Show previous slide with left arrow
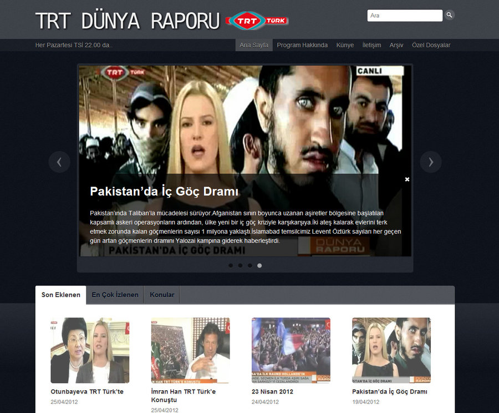The width and height of the screenshot is (499, 413). coord(59,162)
